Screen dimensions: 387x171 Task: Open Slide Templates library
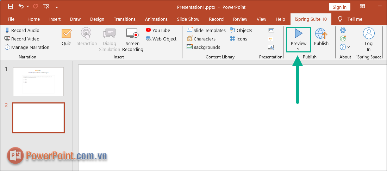(206, 30)
